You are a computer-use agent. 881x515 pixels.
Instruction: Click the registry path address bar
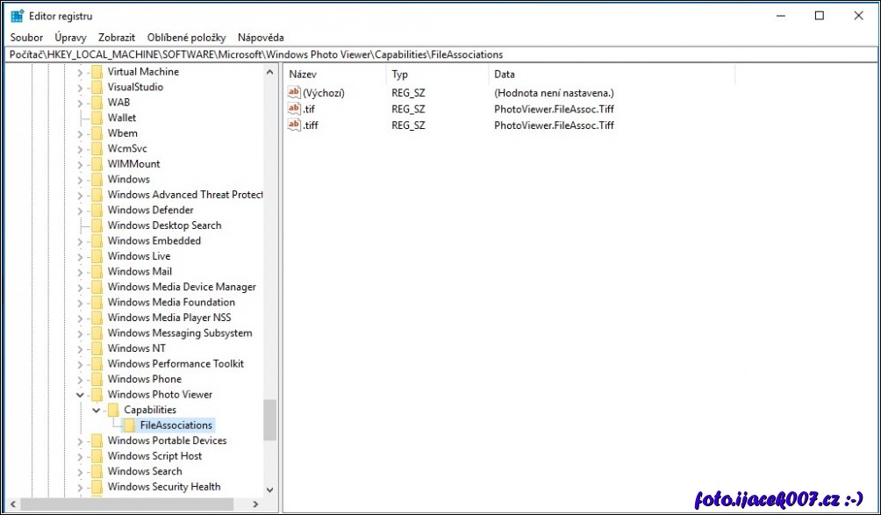coord(439,54)
